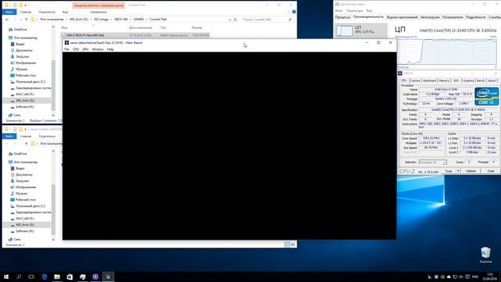This screenshot has height=282, width=501.
Task: Click 'GAMES' breadcrumb in address bar
Action: pos(139,20)
